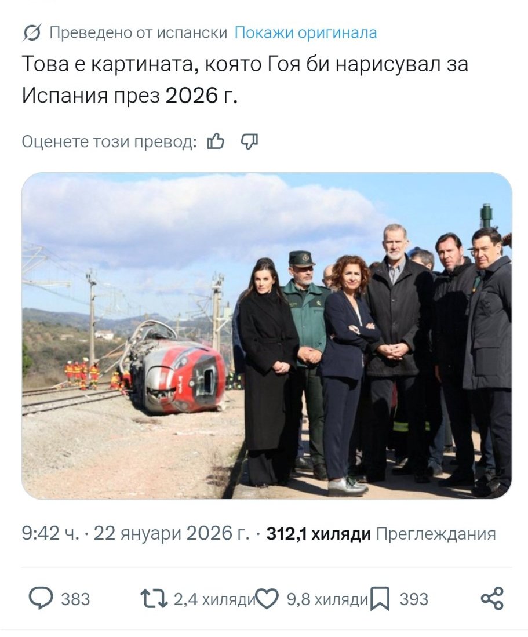Open the share options icon
528x637 pixels.
point(492,598)
